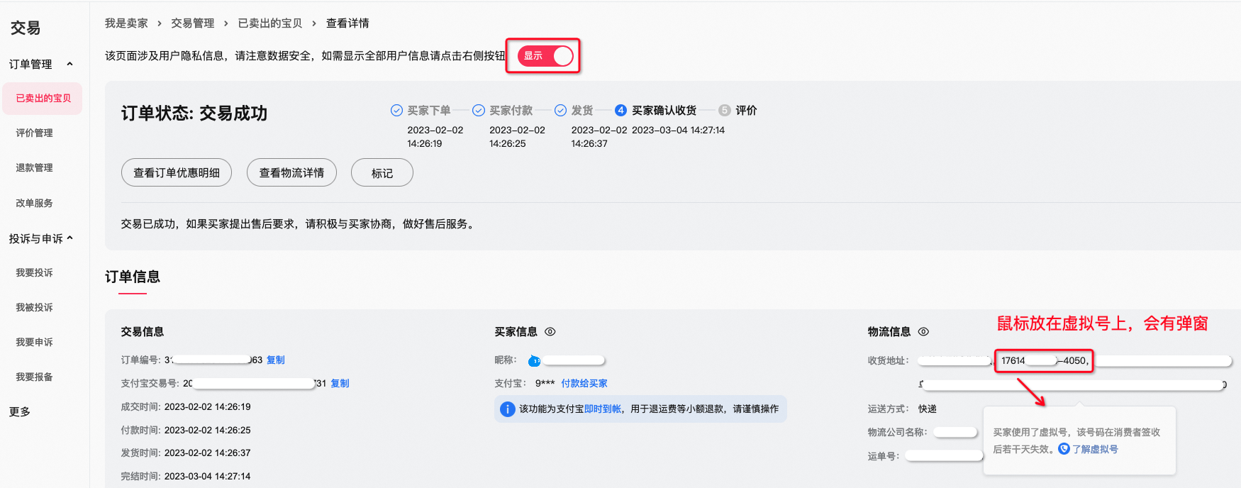This screenshot has height=488, width=1241.
Task: Collapse the 订单管理 sidebar section
Action: [69, 64]
